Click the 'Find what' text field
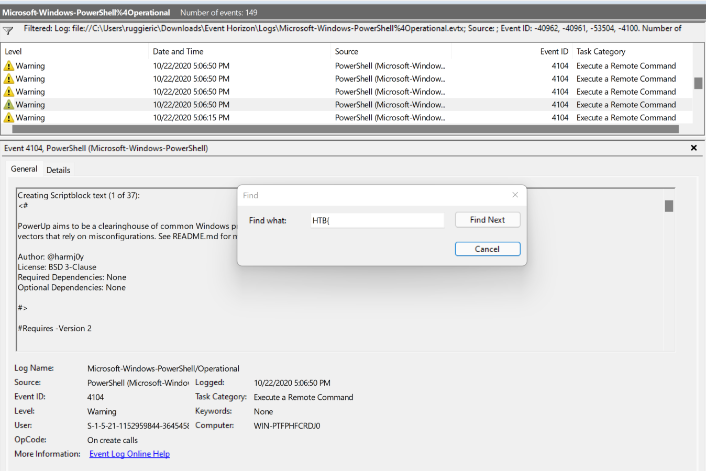Image resolution: width=706 pixels, height=471 pixels. (377, 220)
